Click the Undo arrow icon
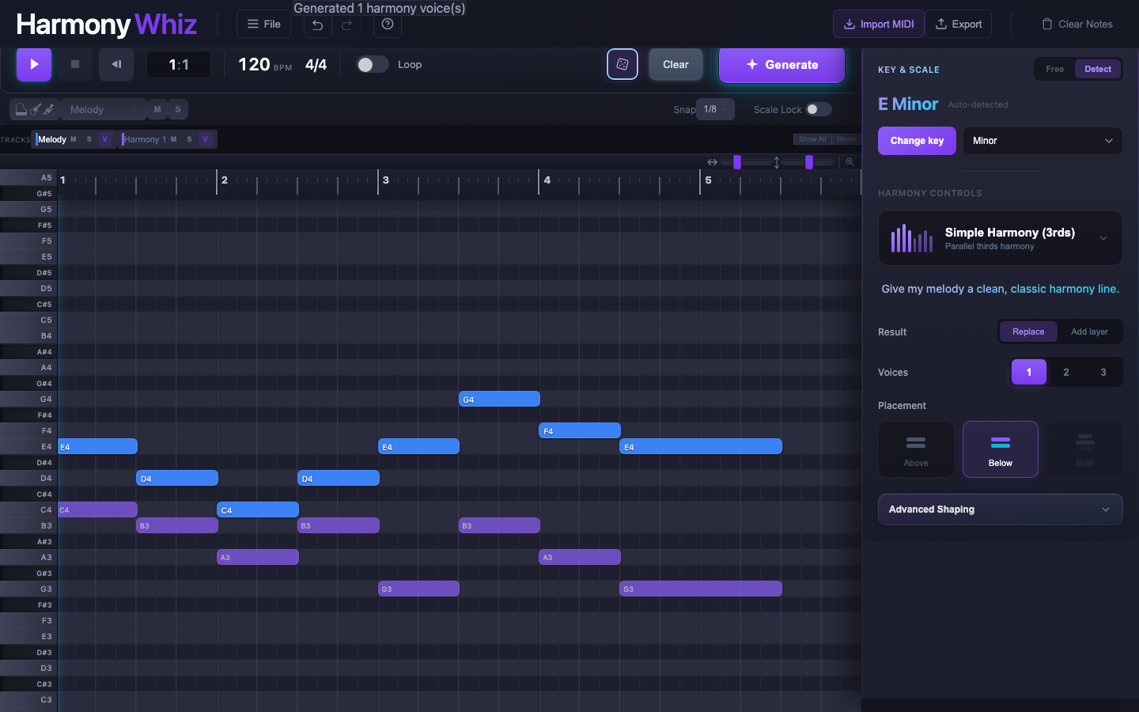1139x712 pixels. [x=317, y=25]
